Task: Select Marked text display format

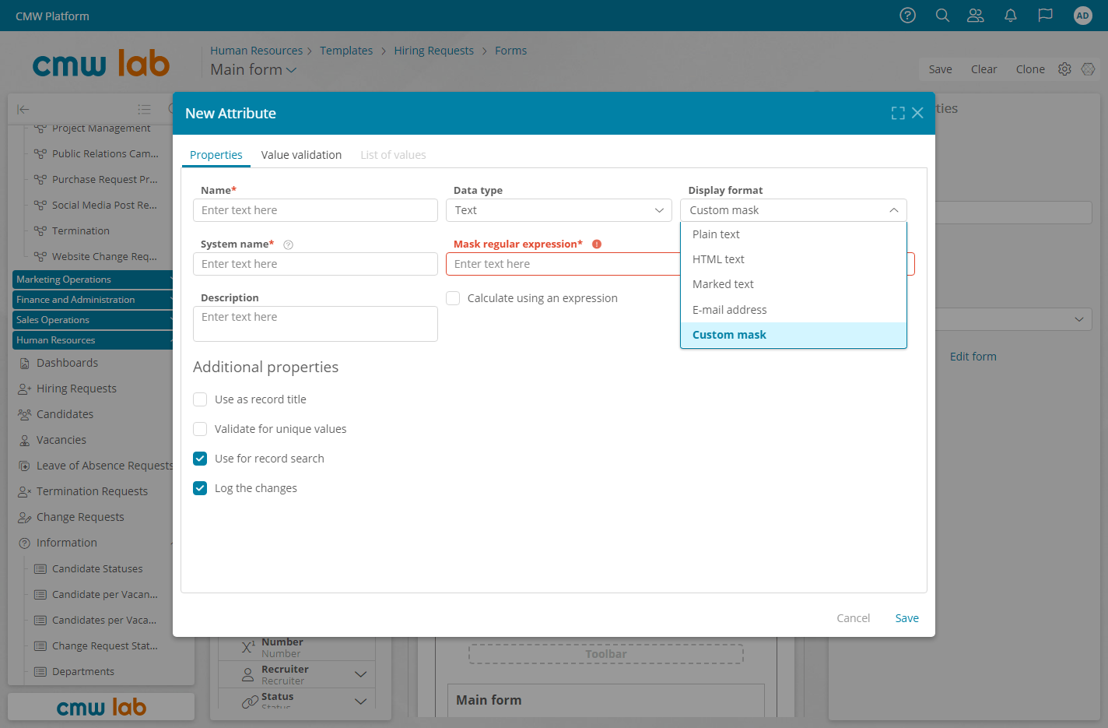Action: [x=794, y=284]
